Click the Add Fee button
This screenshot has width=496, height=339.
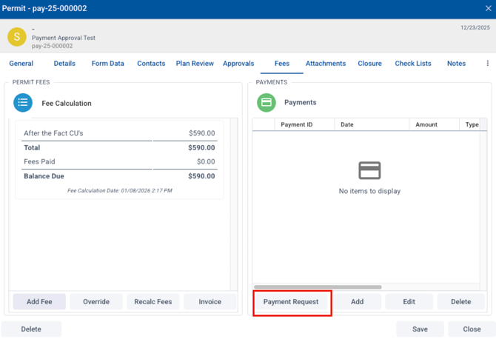pos(39,302)
